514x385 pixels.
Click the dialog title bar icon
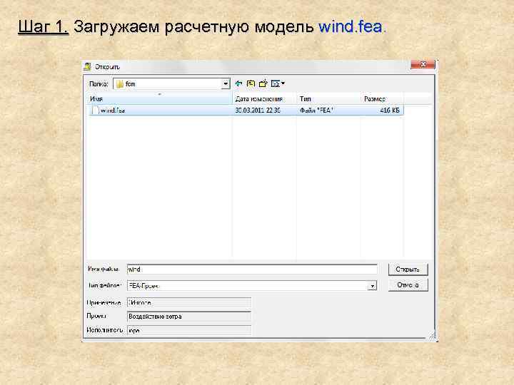coord(87,67)
